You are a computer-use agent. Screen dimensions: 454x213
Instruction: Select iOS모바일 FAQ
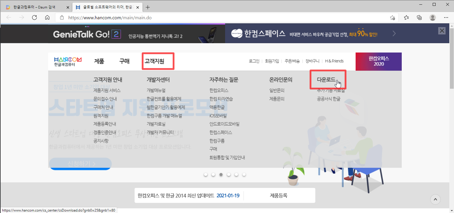tap(218, 116)
